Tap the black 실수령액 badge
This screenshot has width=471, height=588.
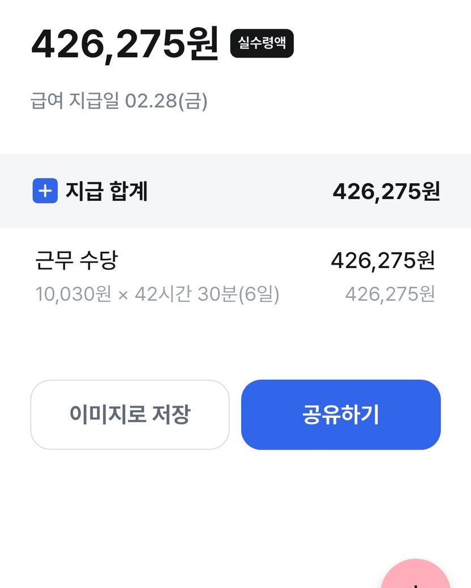point(262,44)
